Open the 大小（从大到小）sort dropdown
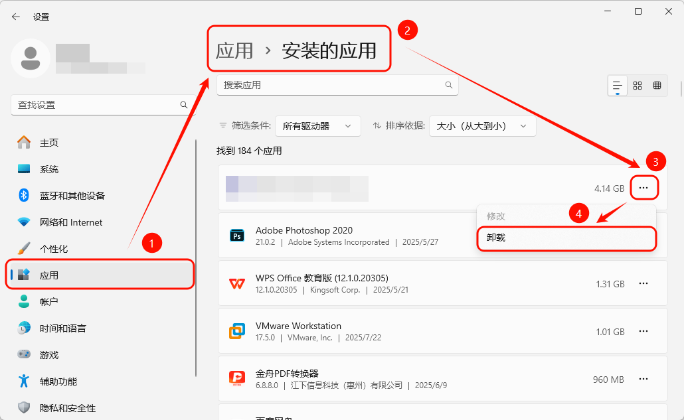 [483, 126]
